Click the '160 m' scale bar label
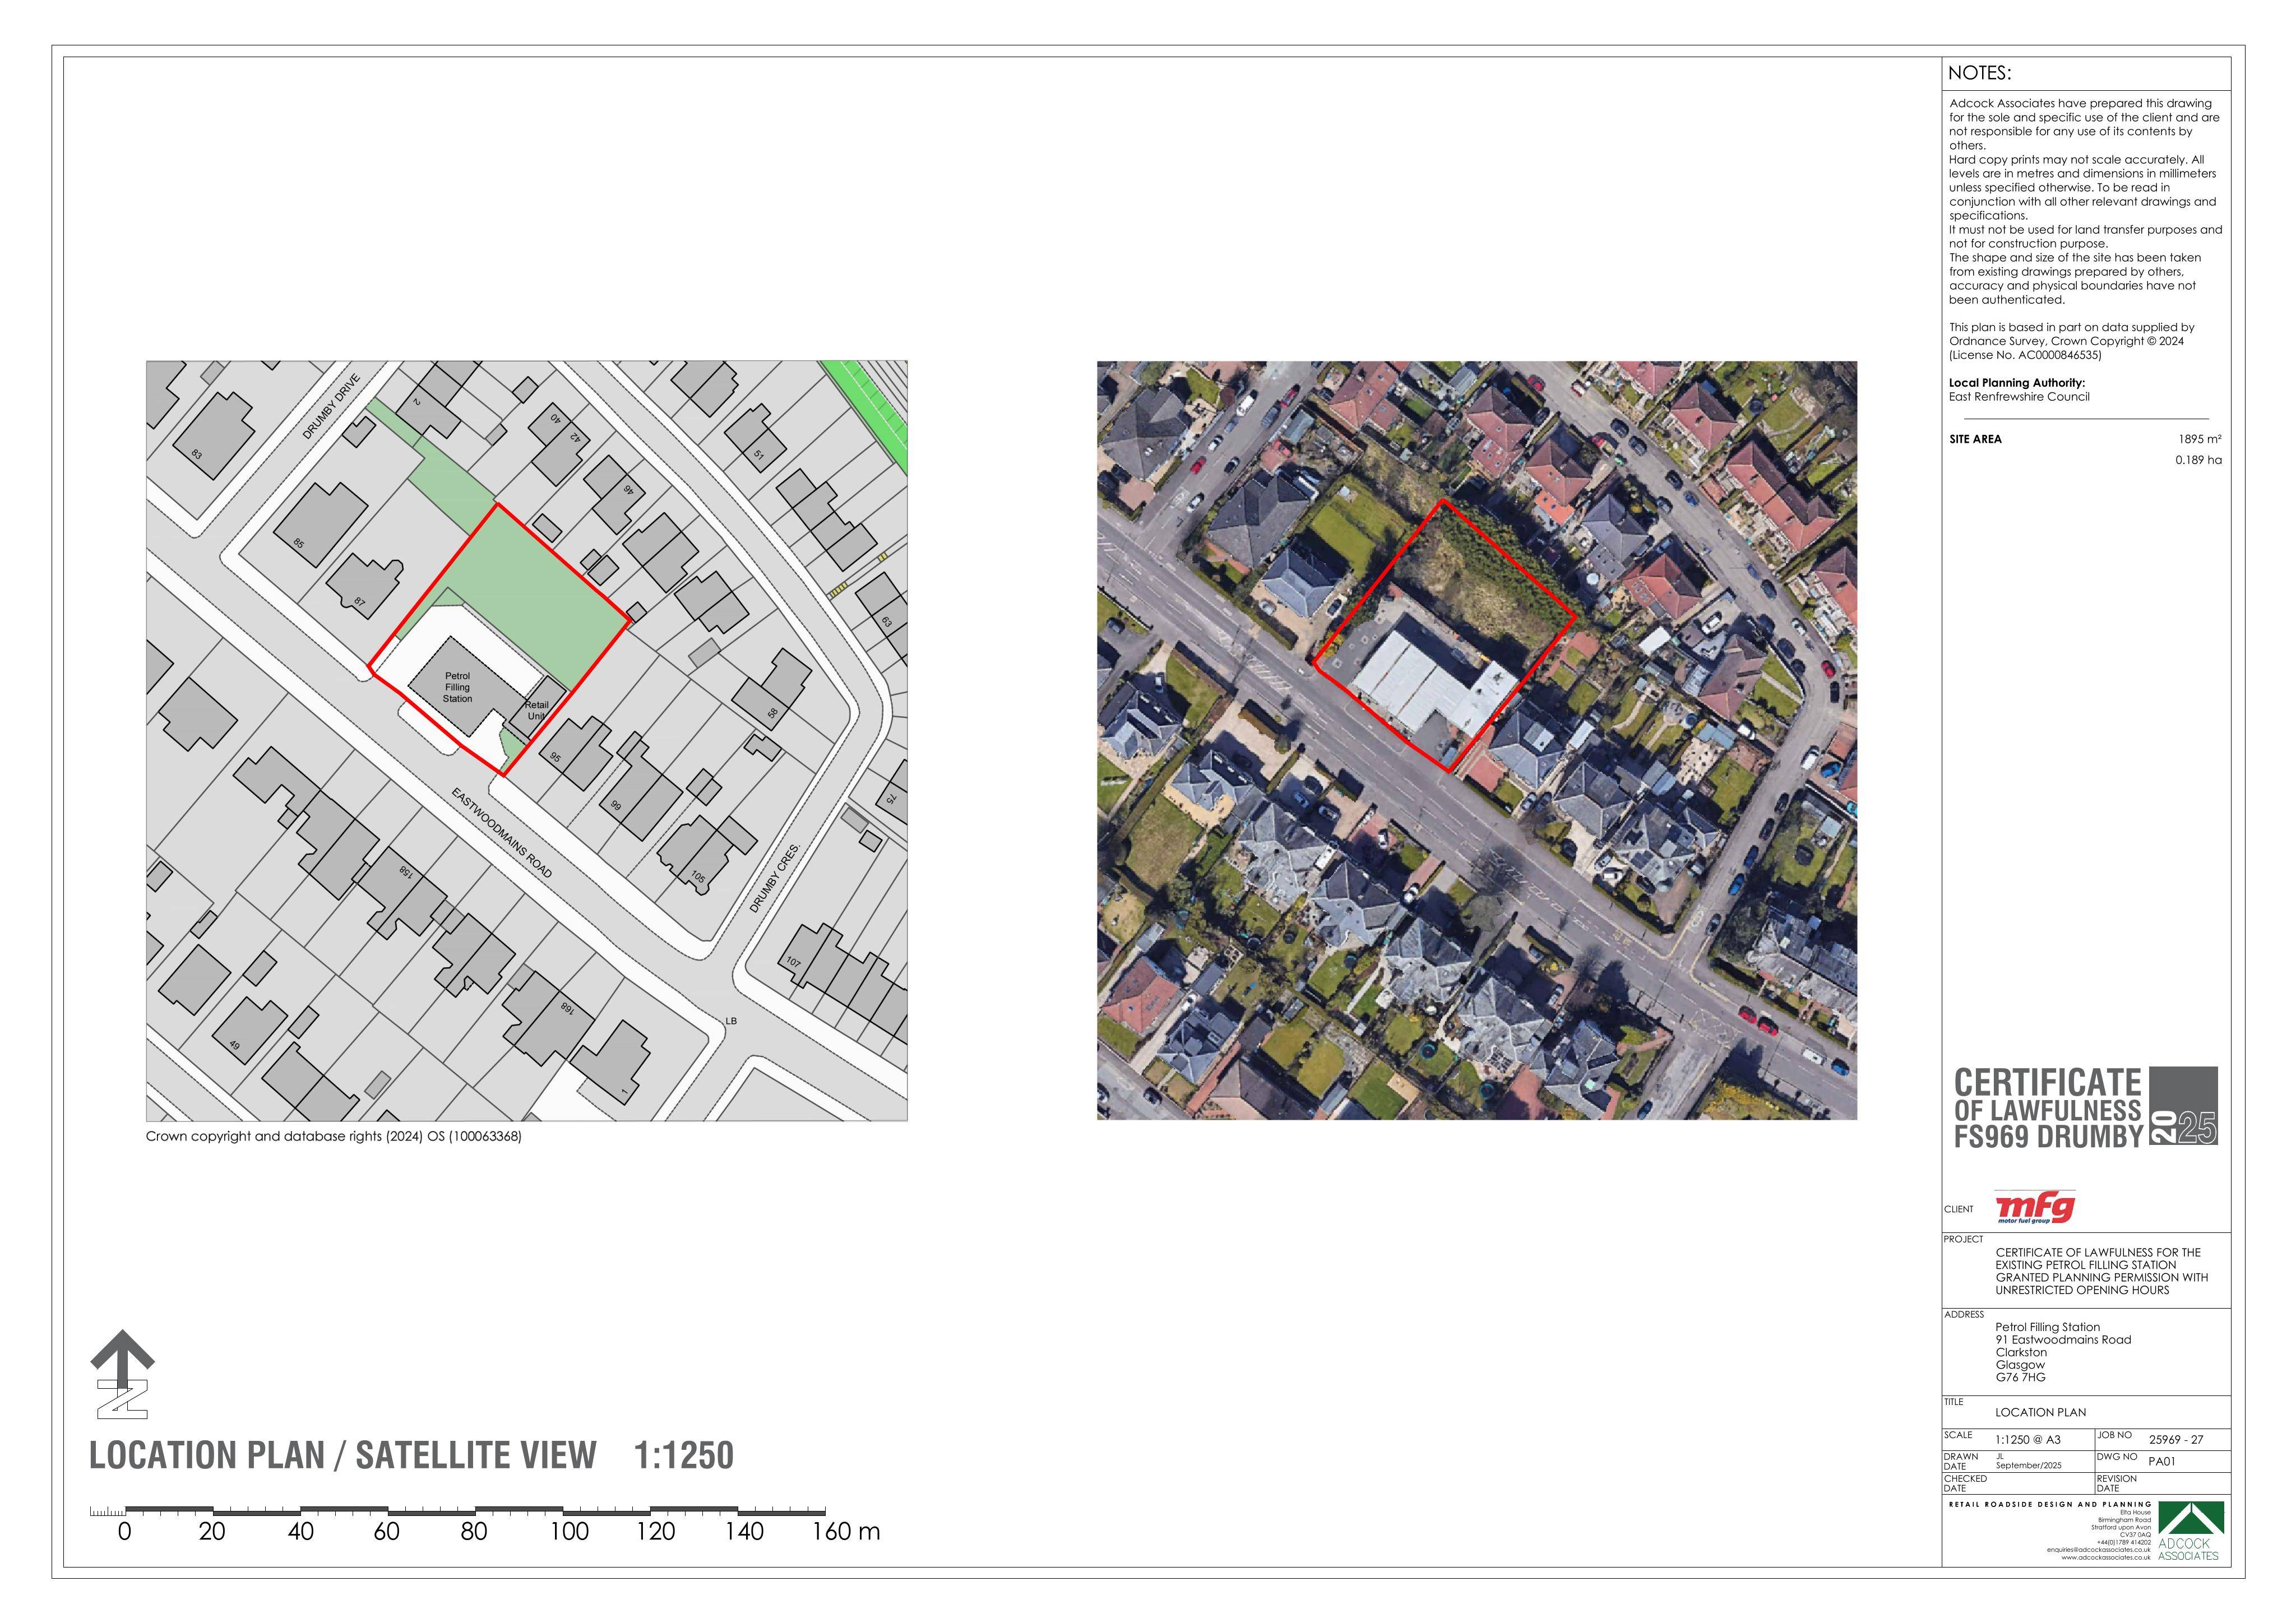2296x1623 pixels. 846,1532
